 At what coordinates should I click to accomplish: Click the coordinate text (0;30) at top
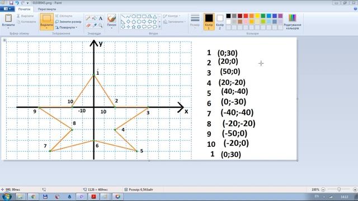tap(228, 53)
